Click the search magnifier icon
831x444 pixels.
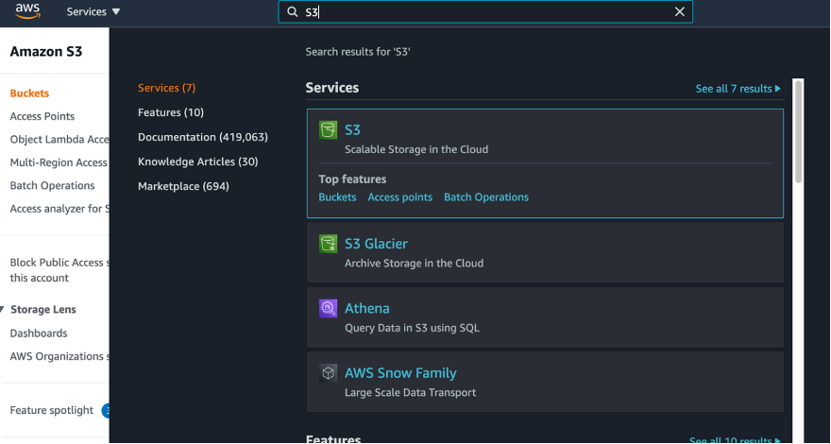point(292,11)
